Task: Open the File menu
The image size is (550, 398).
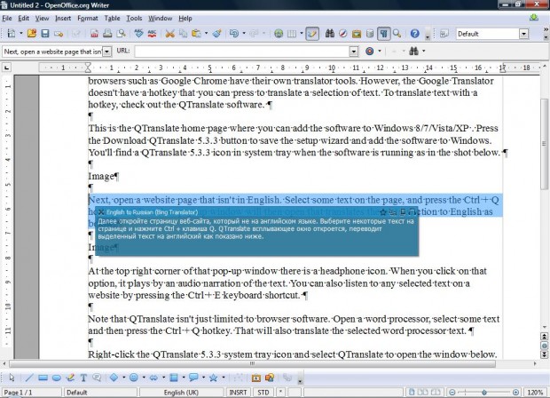Action: pos(7,19)
